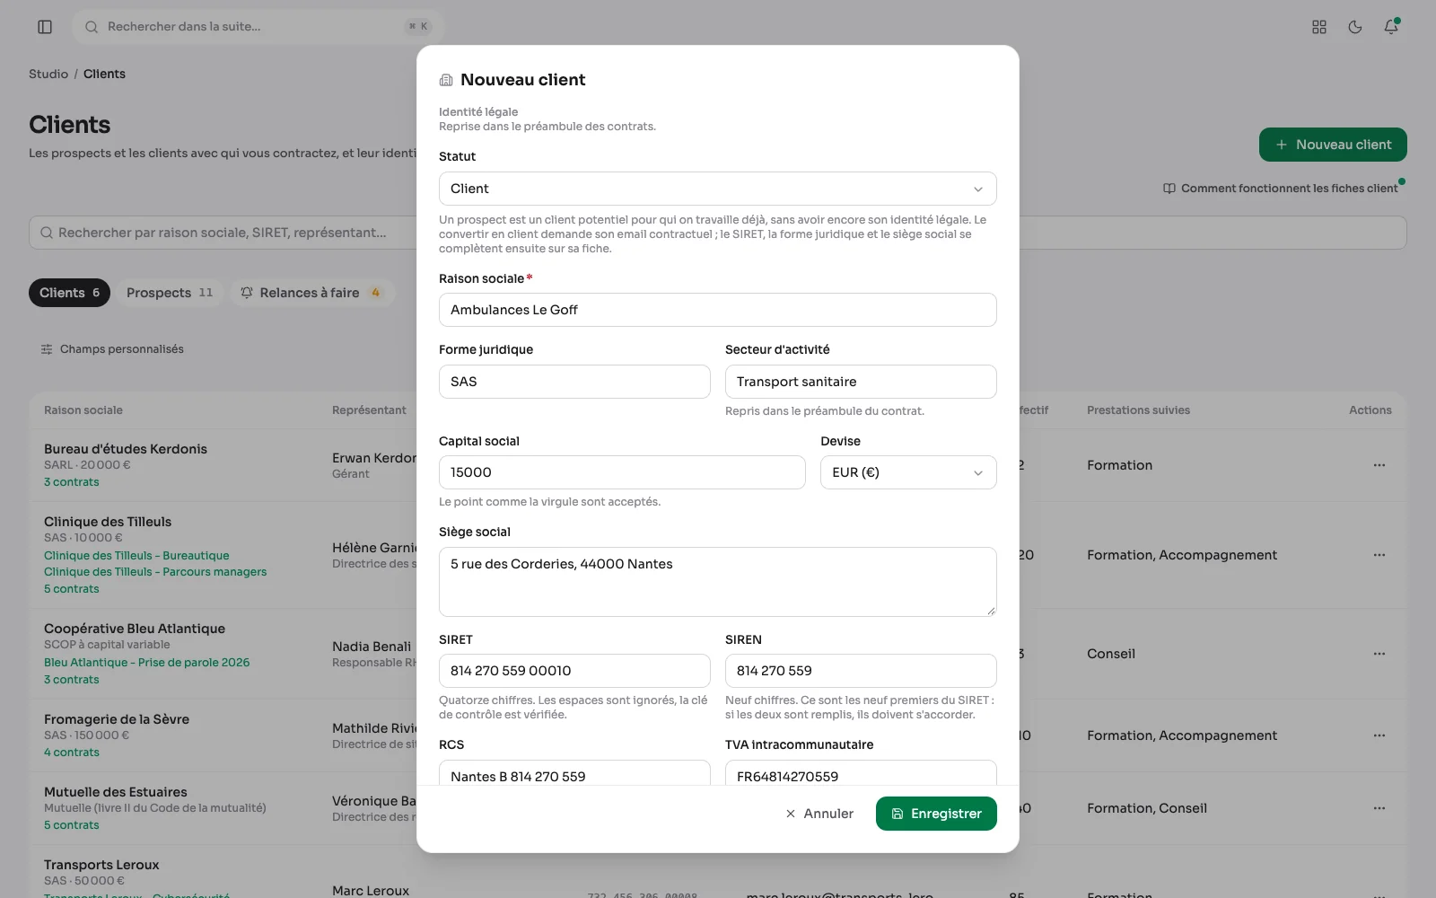
Task: Click Fromagerie de la Sèvre client name
Action: [117, 719]
